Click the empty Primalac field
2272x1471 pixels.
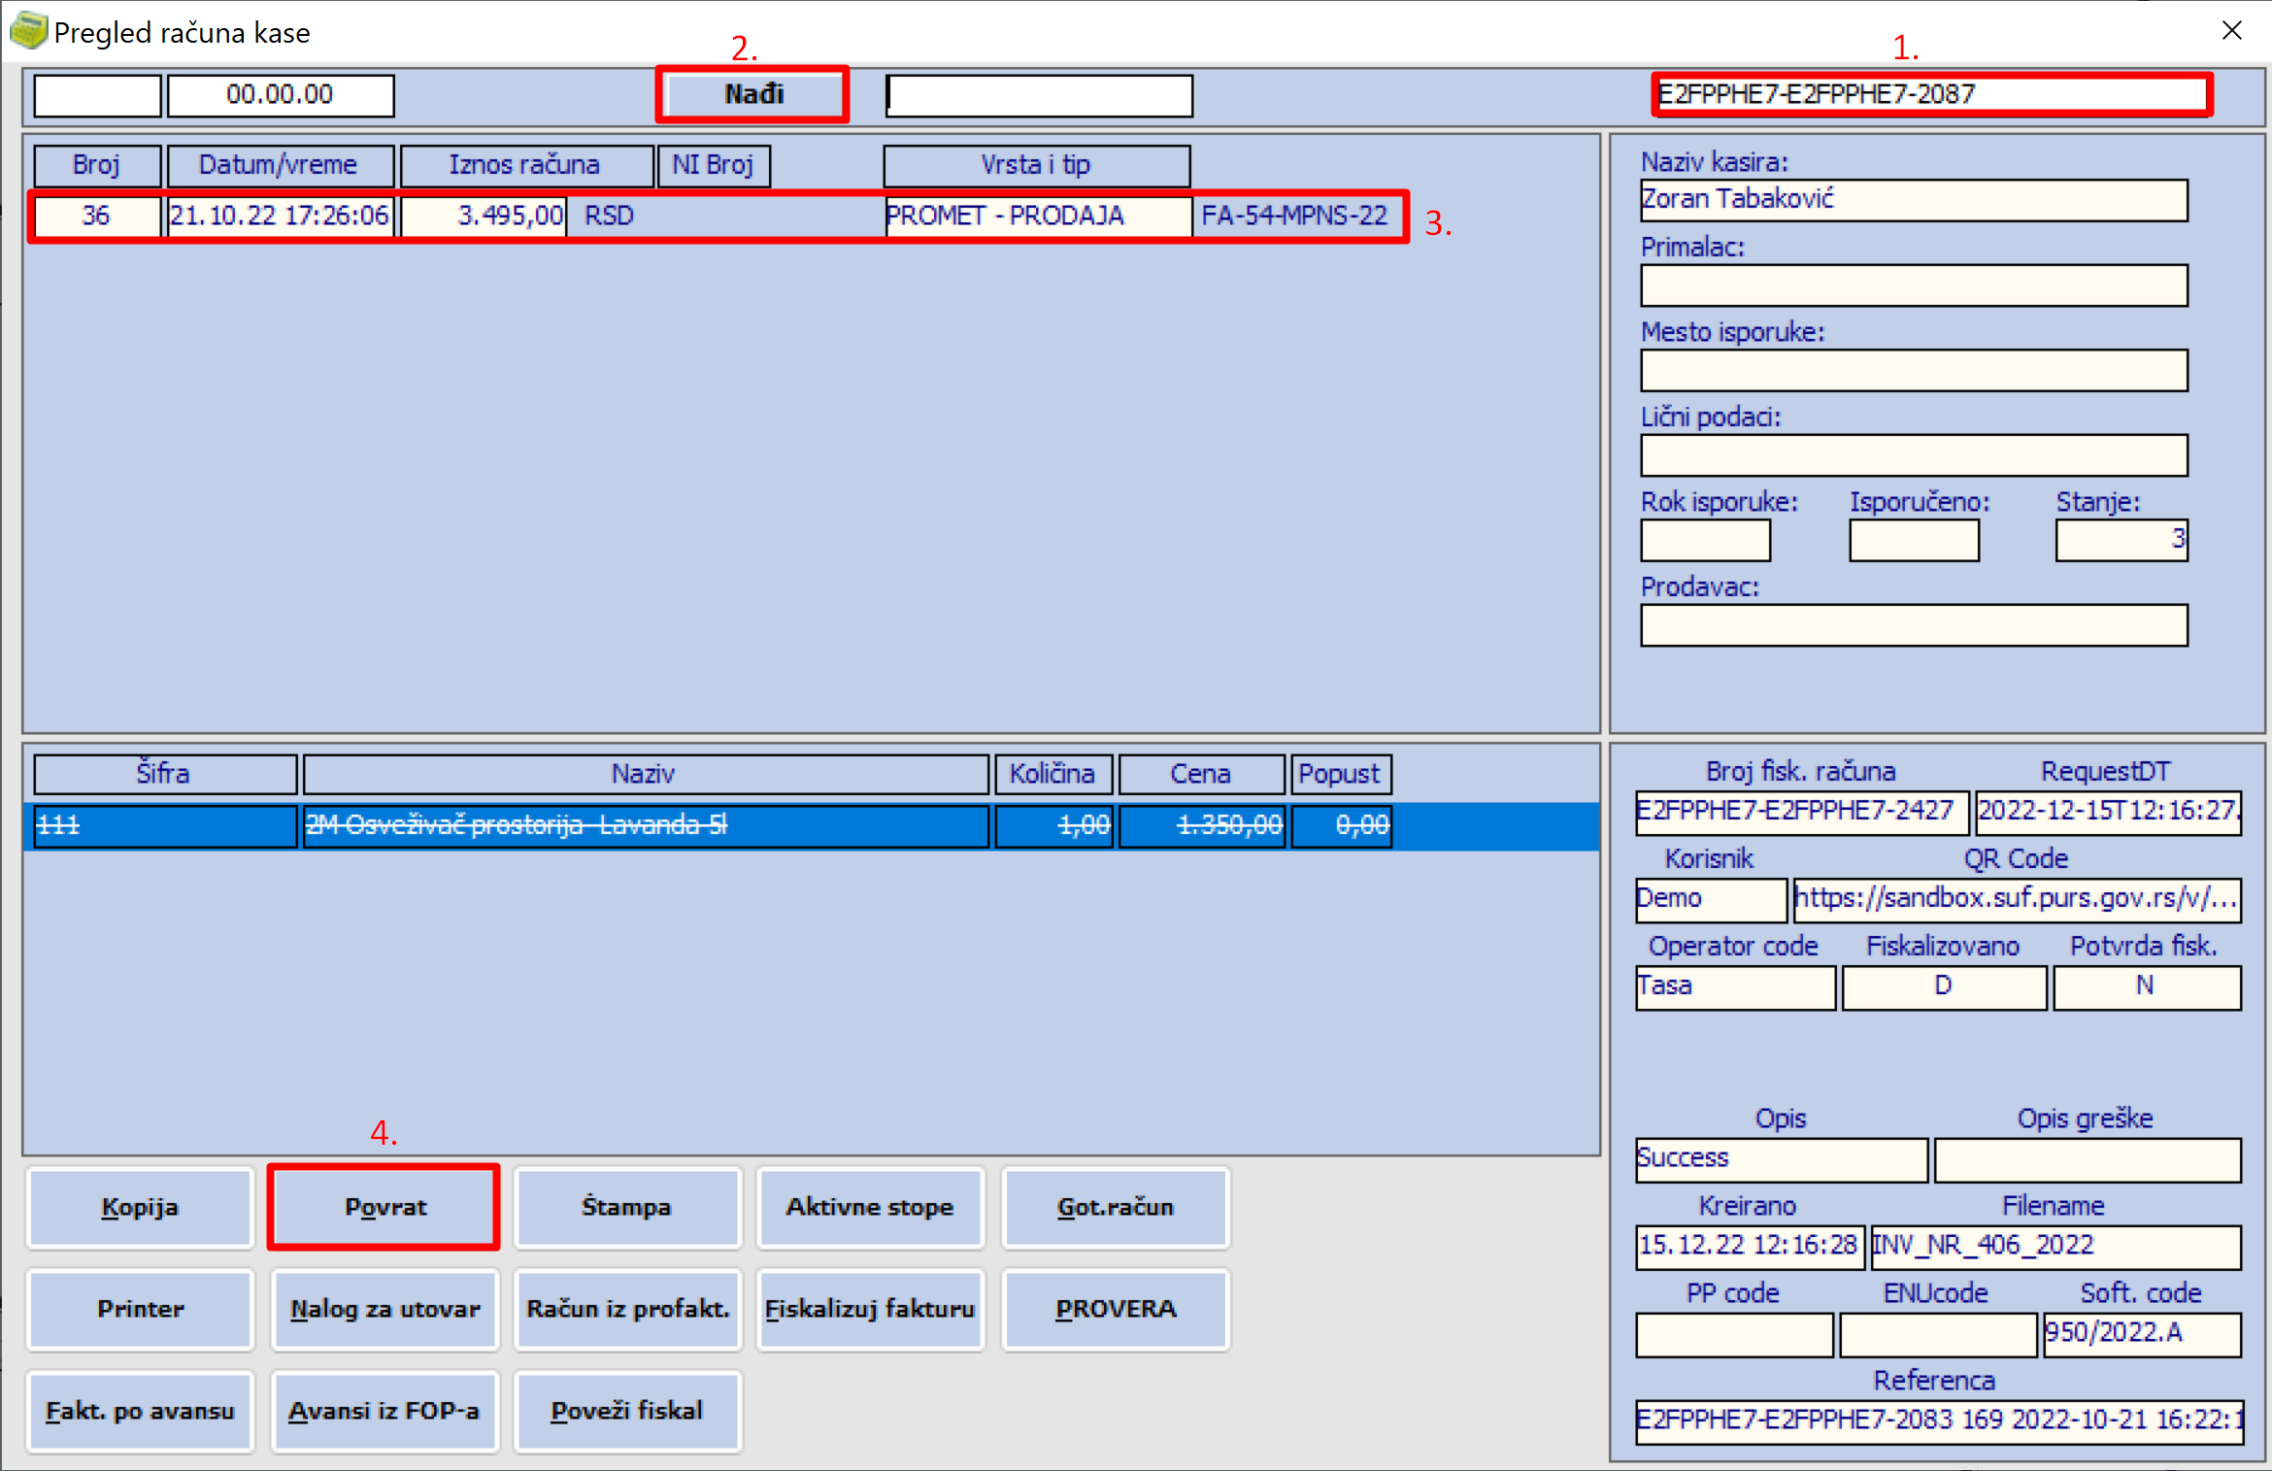(x=1914, y=285)
